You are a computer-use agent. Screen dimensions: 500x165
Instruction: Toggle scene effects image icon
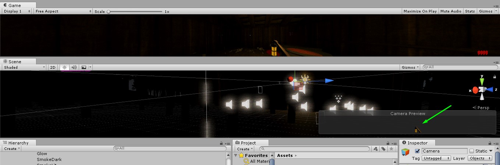pos(84,67)
